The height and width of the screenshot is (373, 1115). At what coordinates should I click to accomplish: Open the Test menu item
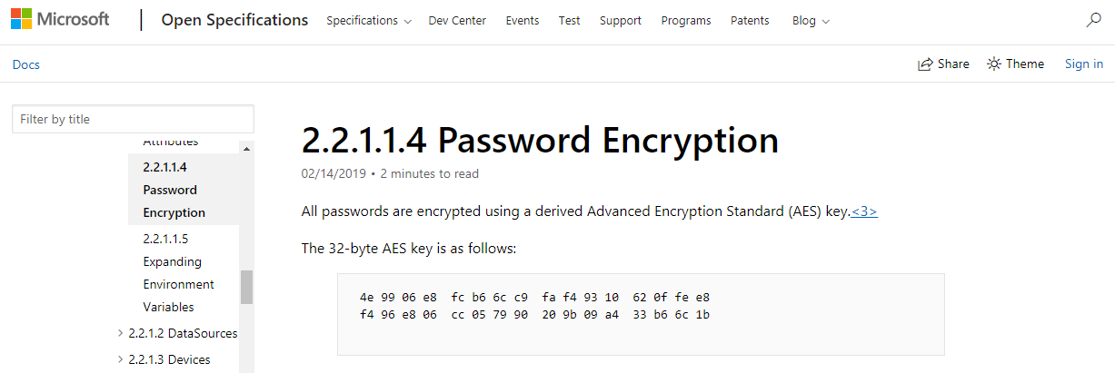click(569, 21)
